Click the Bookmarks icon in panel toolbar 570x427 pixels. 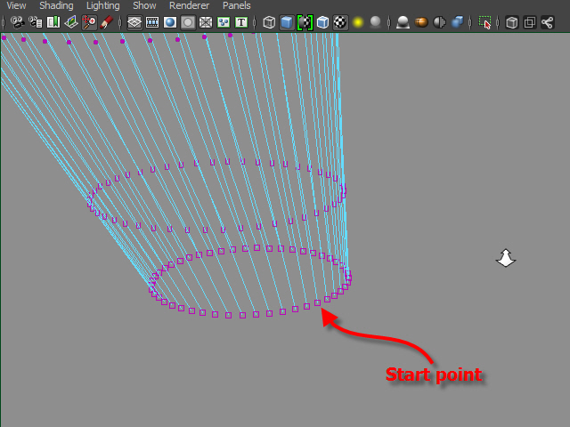click(53, 22)
